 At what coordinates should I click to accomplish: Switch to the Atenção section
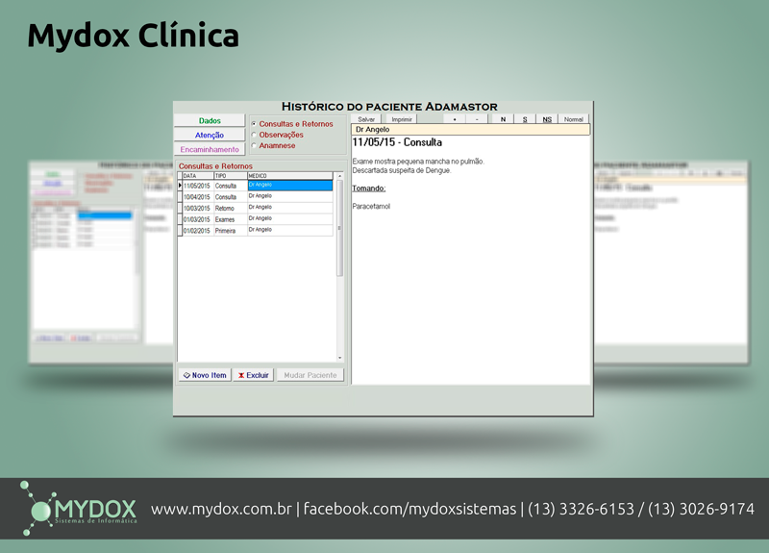click(x=210, y=136)
